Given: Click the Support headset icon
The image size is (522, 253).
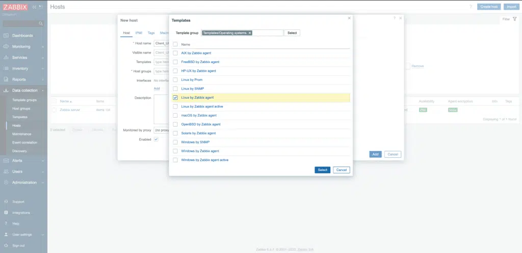Looking at the screenshot, I should click(x=6, y=202).
